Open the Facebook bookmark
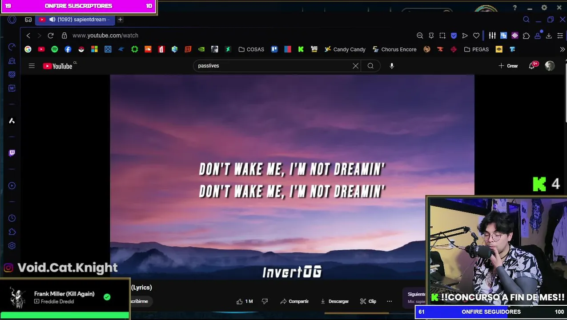Image resolution: width=567 pixels, height=320 pixels. click(x=68, y=49)
